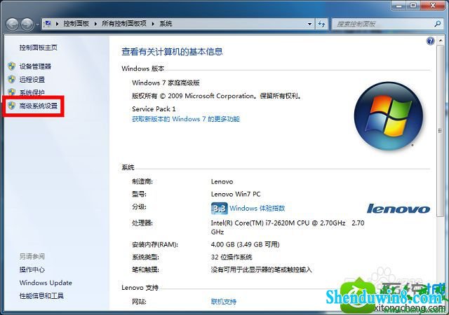Click the 联机支持 website link
The height and width of the screenshot is (315, 449).
point(224,301)
